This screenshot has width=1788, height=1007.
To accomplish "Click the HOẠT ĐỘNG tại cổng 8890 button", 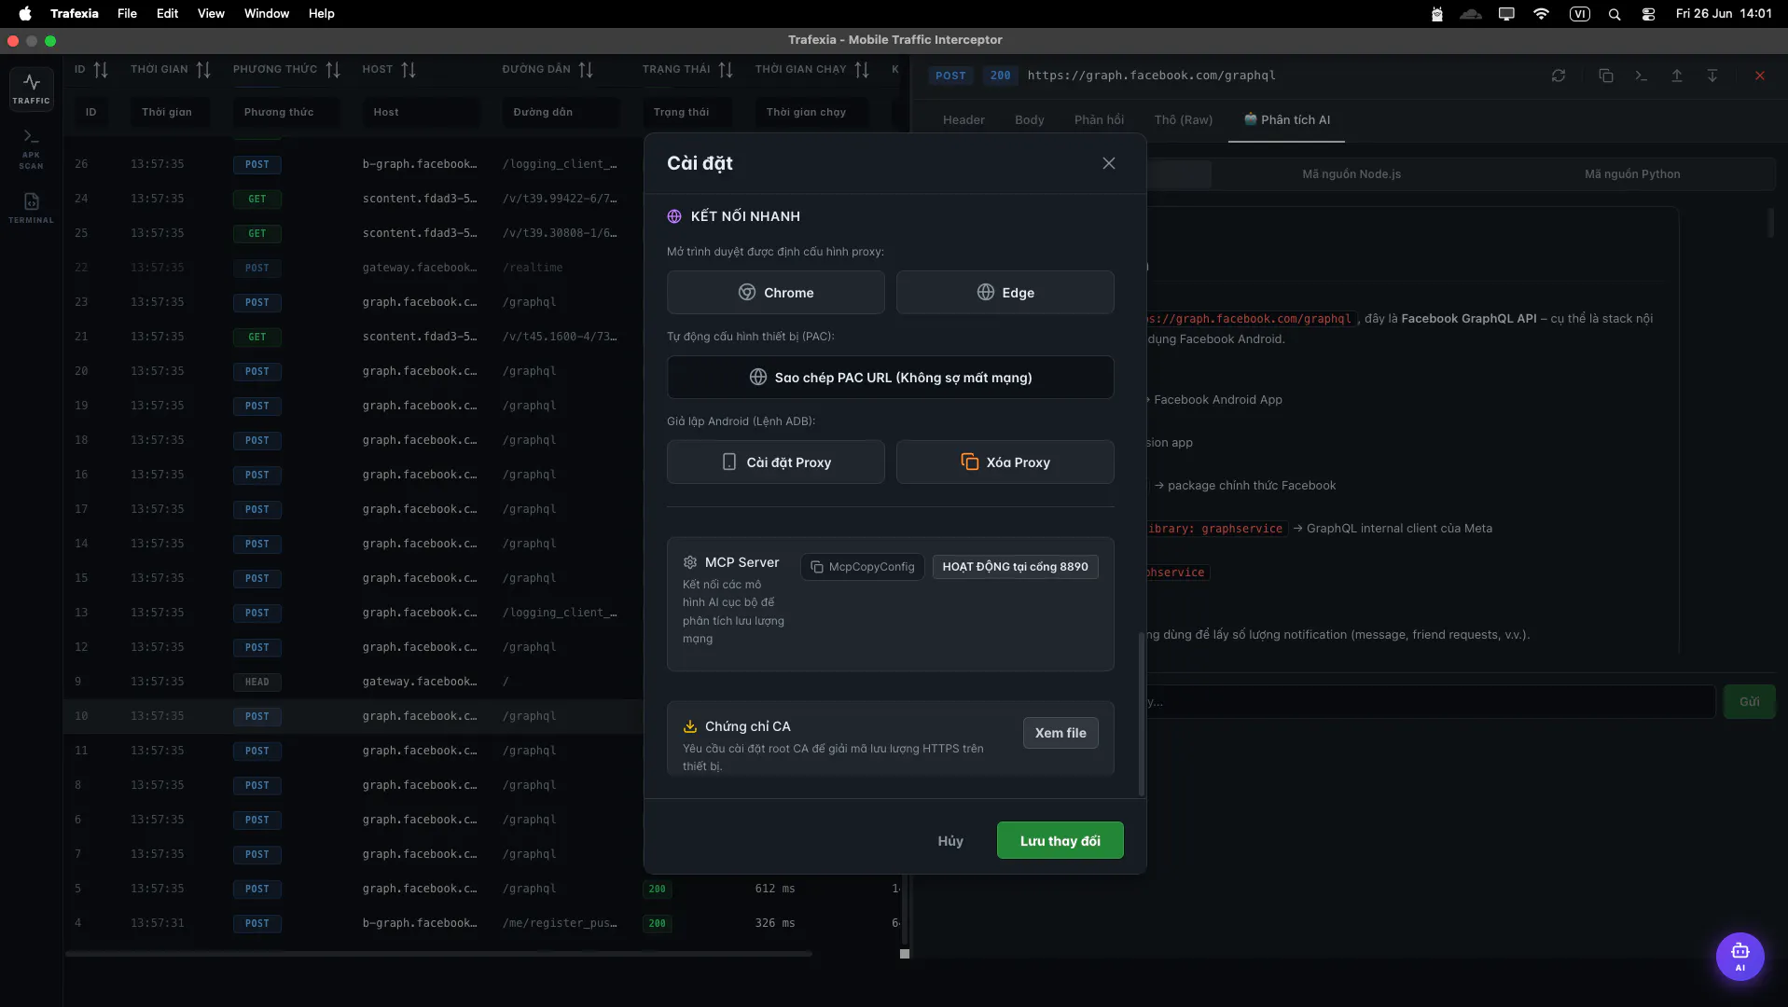I will (x=1015, y=567).
